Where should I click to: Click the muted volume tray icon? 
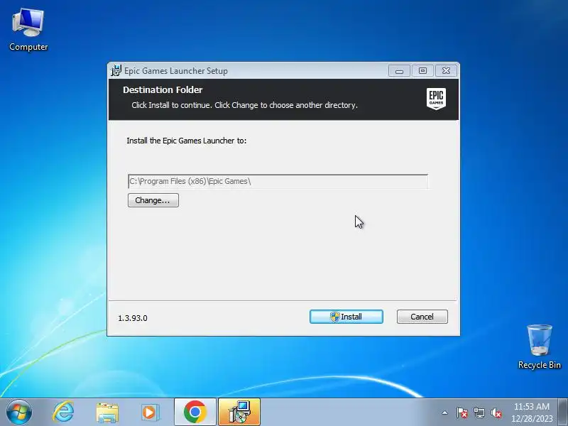point(496,413)
